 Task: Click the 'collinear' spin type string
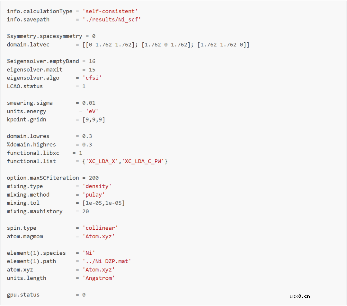pyautogui.click(x=100, y=228)
